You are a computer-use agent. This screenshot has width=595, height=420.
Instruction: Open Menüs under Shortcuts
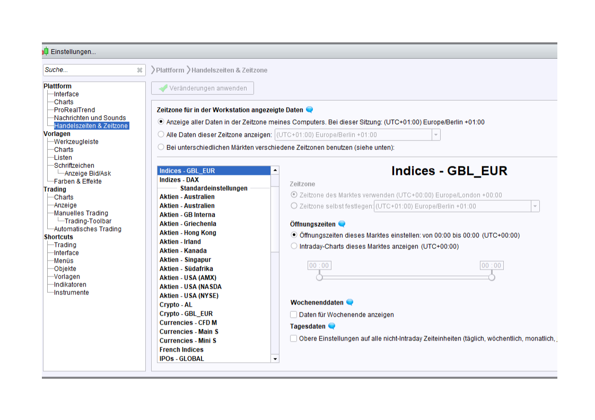pyautogui.click(x=64, y=261)
